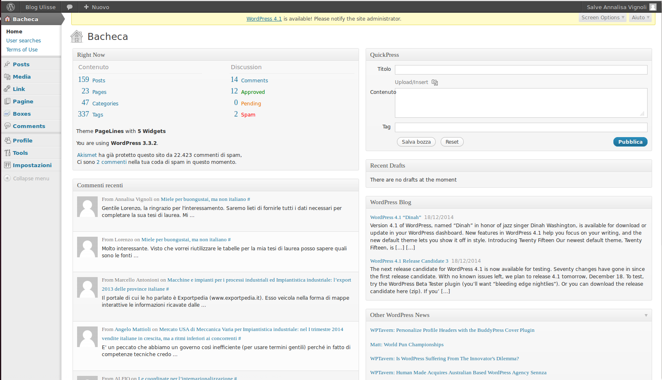Click Annalisa Vignoli's comment avatar

pyautogui.click(x=87, y=207)
